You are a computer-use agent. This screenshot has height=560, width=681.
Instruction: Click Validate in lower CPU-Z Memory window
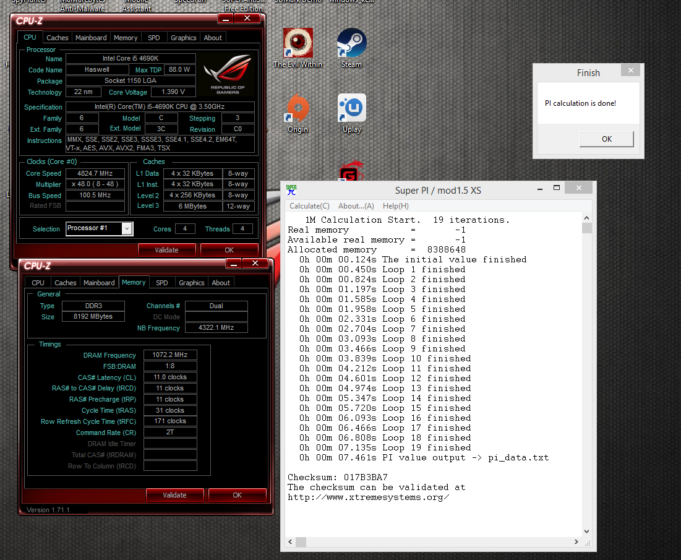[174, 495]
